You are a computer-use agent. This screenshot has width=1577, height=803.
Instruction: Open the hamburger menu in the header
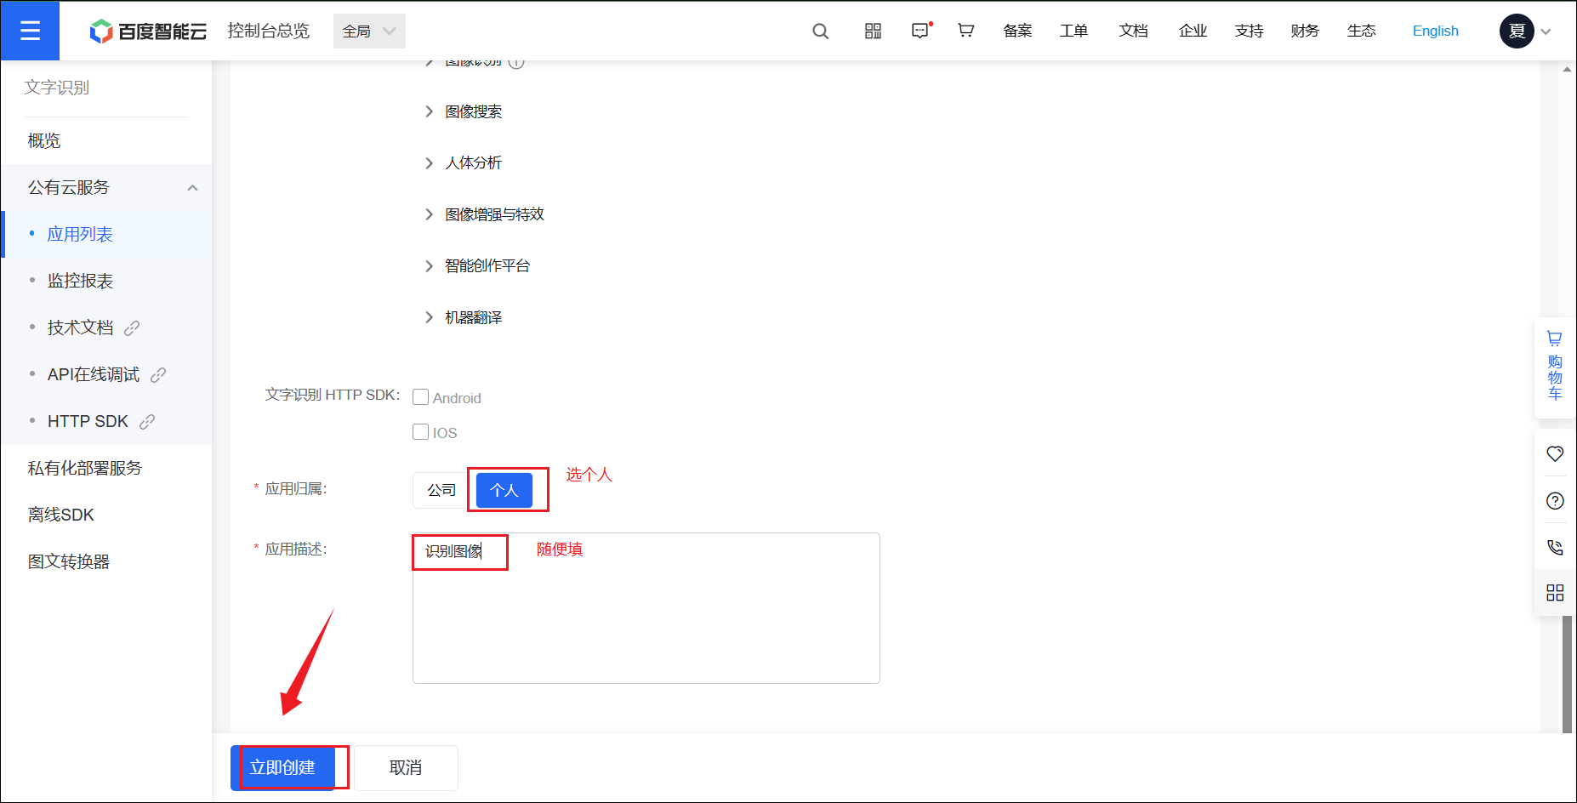(x=30, y=31)
